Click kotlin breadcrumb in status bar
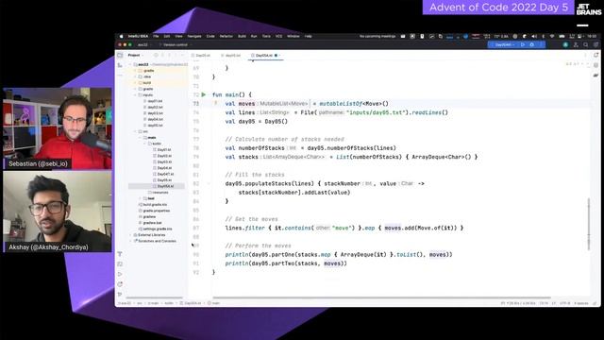This screenshot has height=340, width=604. (169, 303)
